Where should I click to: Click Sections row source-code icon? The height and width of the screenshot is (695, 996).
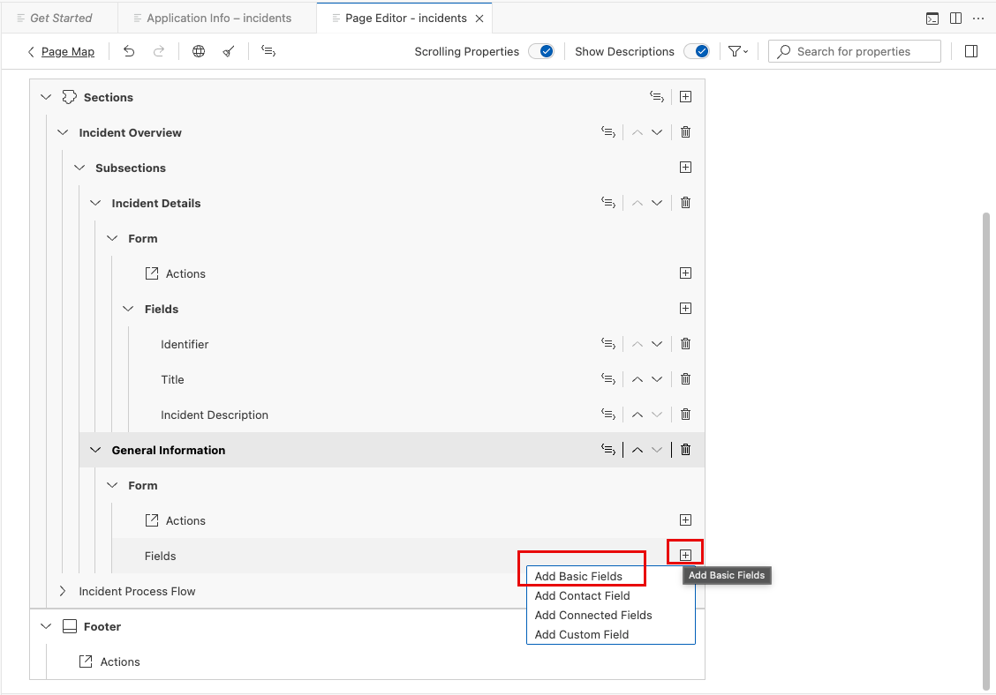(x=657, y=97)
